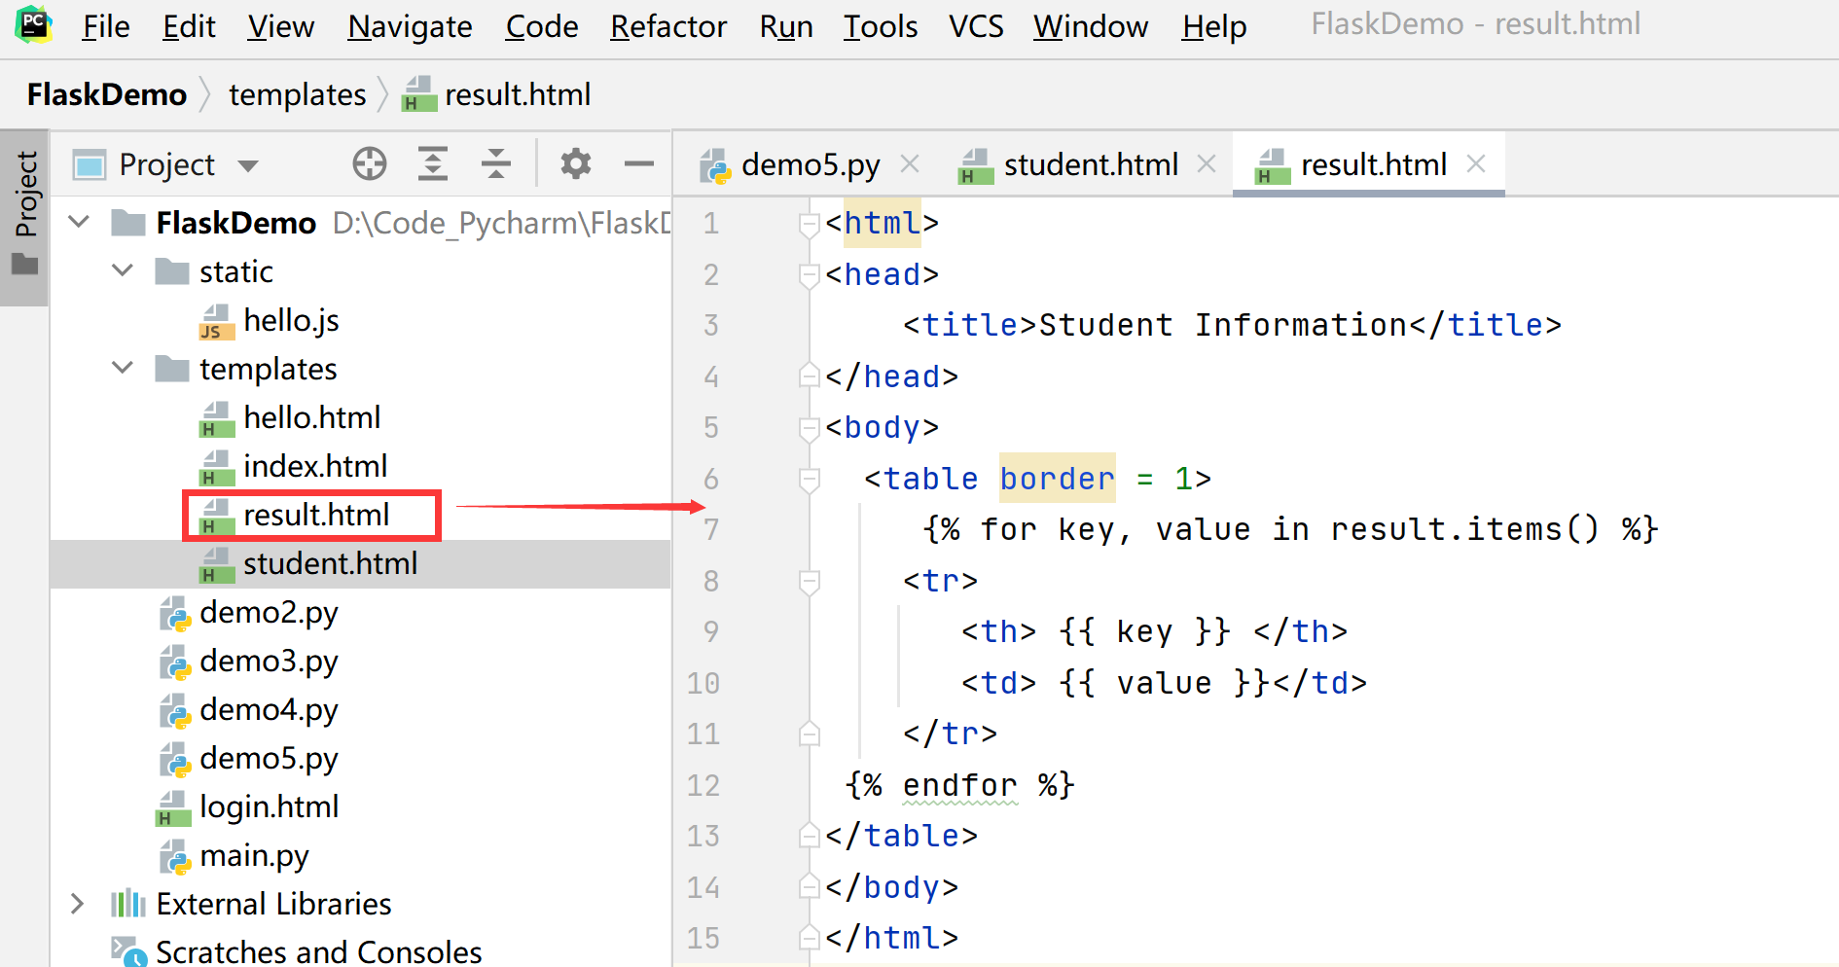
Task: Click Expand All icon in Project panel
Action: tap(432, 164)
